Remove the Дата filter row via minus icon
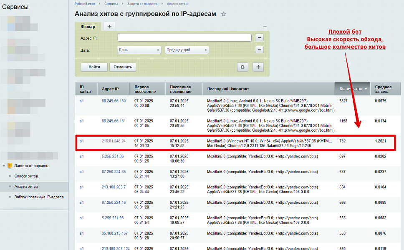This screenshot has width=404, height=250. (259, 49)
